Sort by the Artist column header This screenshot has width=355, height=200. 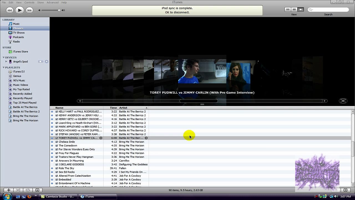(x=133, y=108)
